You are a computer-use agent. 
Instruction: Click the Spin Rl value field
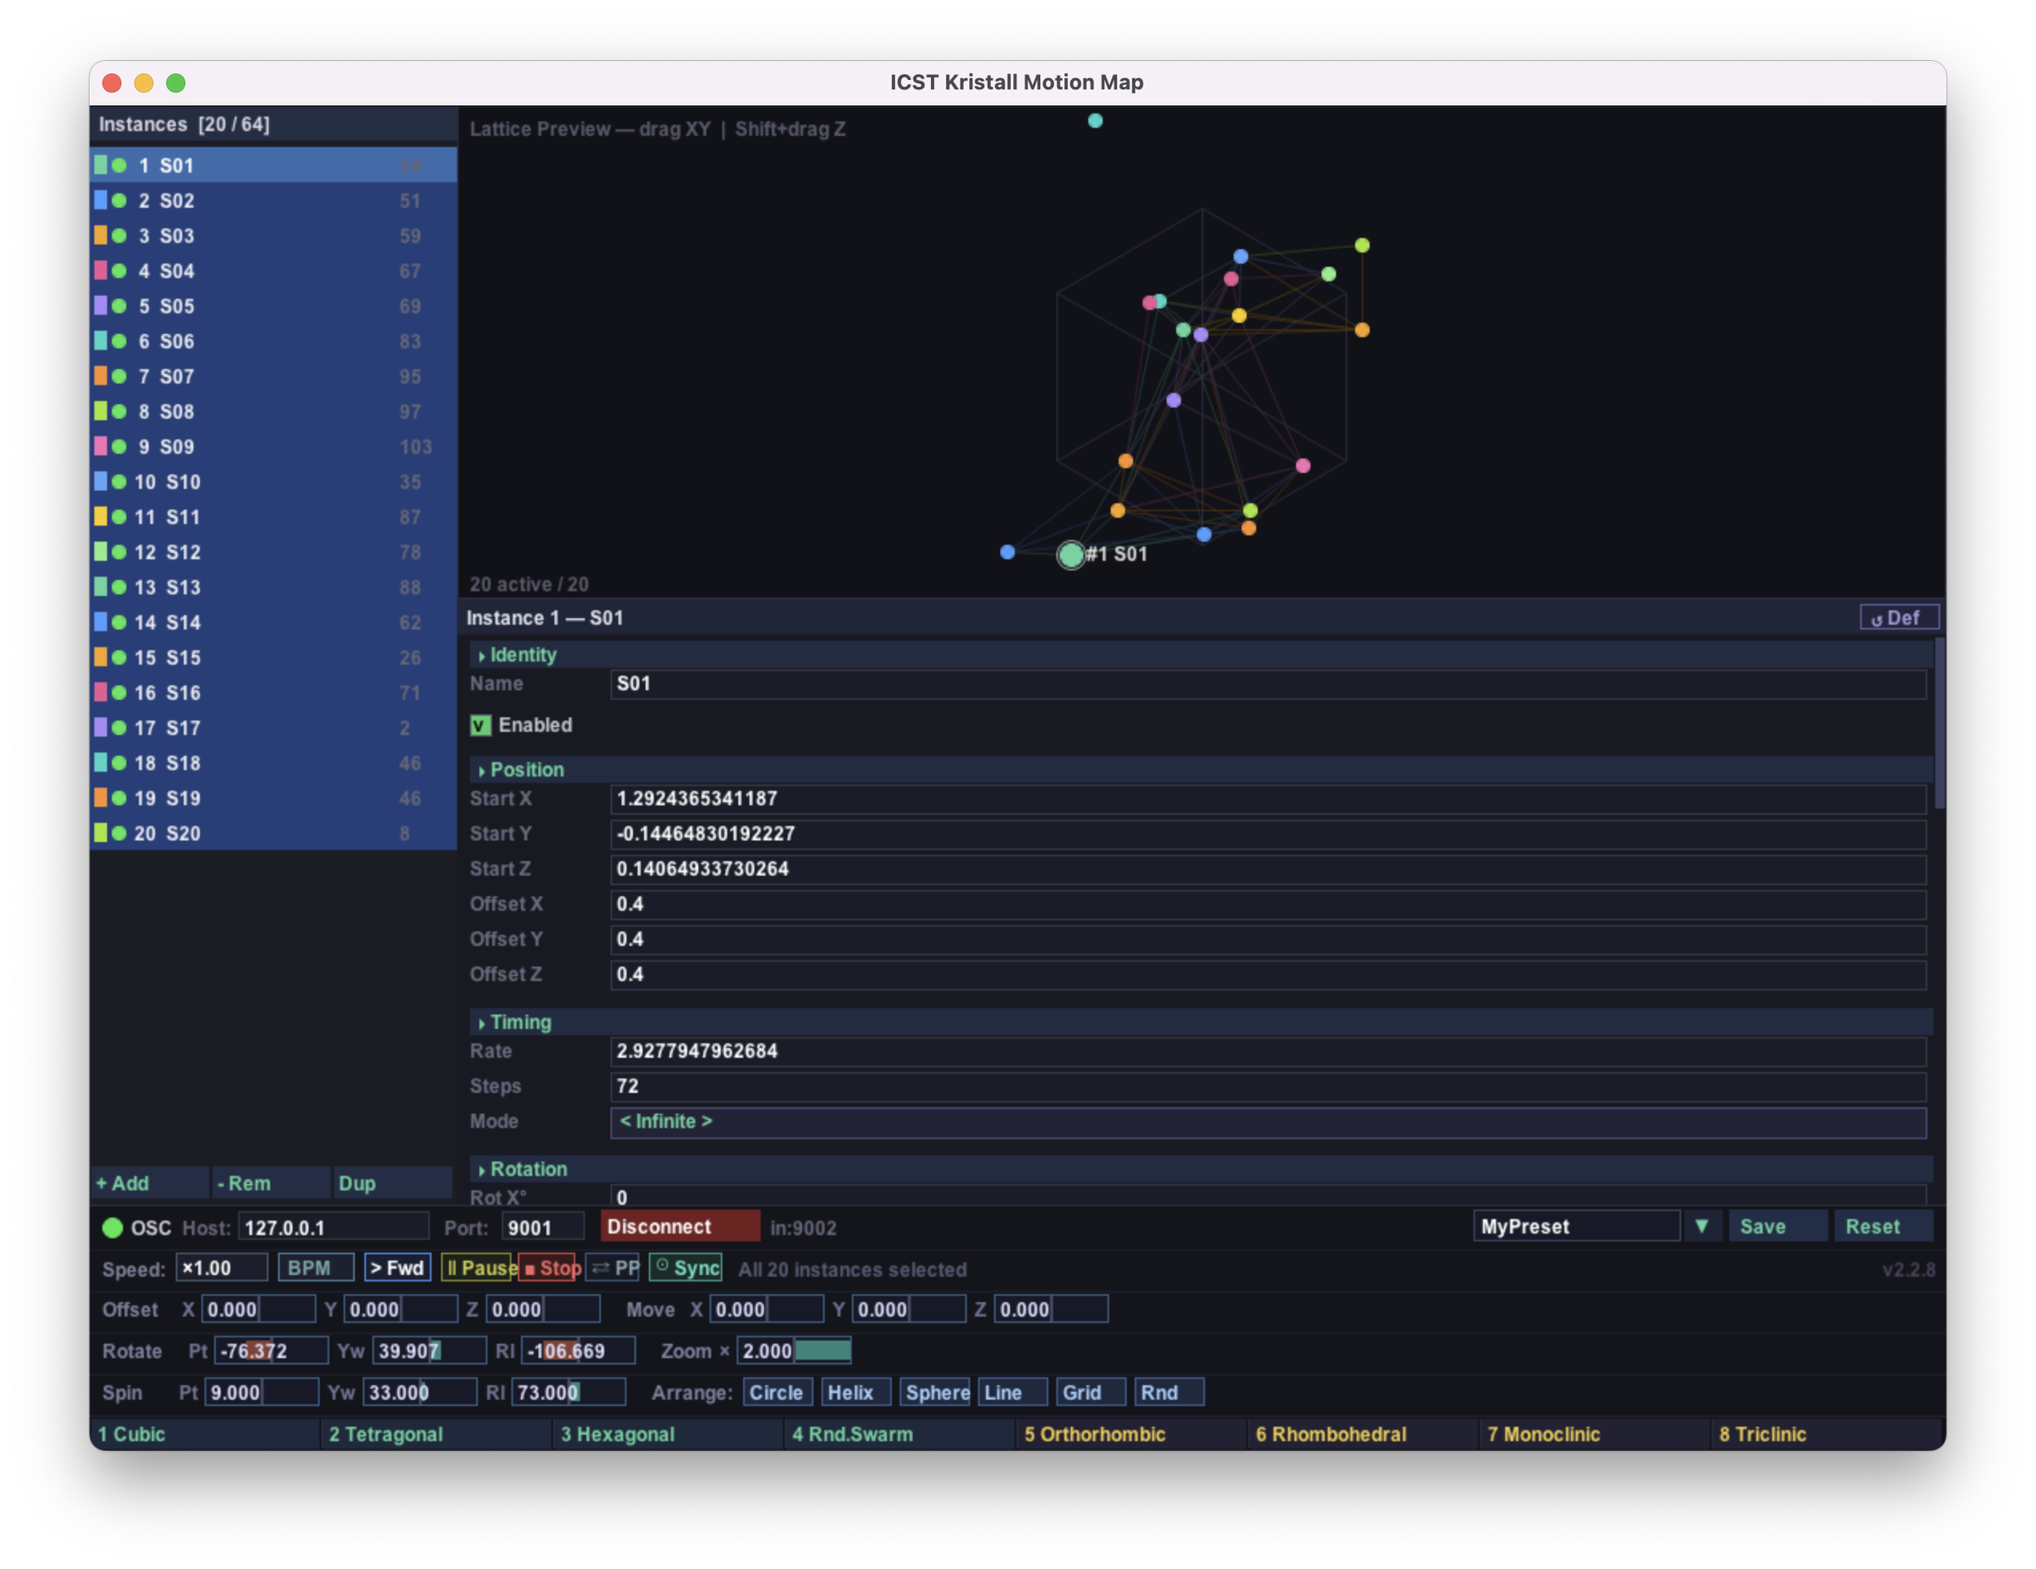coord(568,1392)
